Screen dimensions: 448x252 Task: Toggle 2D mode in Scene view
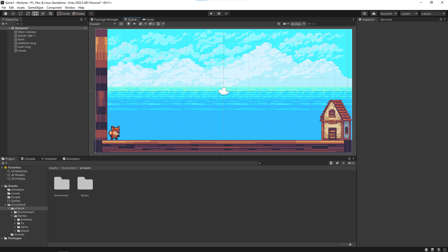[x=121, y=24]
